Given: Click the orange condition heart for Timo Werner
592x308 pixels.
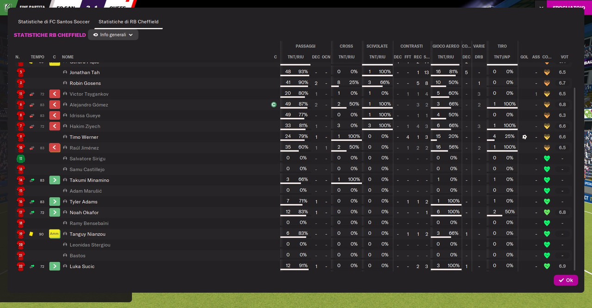Looking at the screenshot, I should (x=547, y=137).
